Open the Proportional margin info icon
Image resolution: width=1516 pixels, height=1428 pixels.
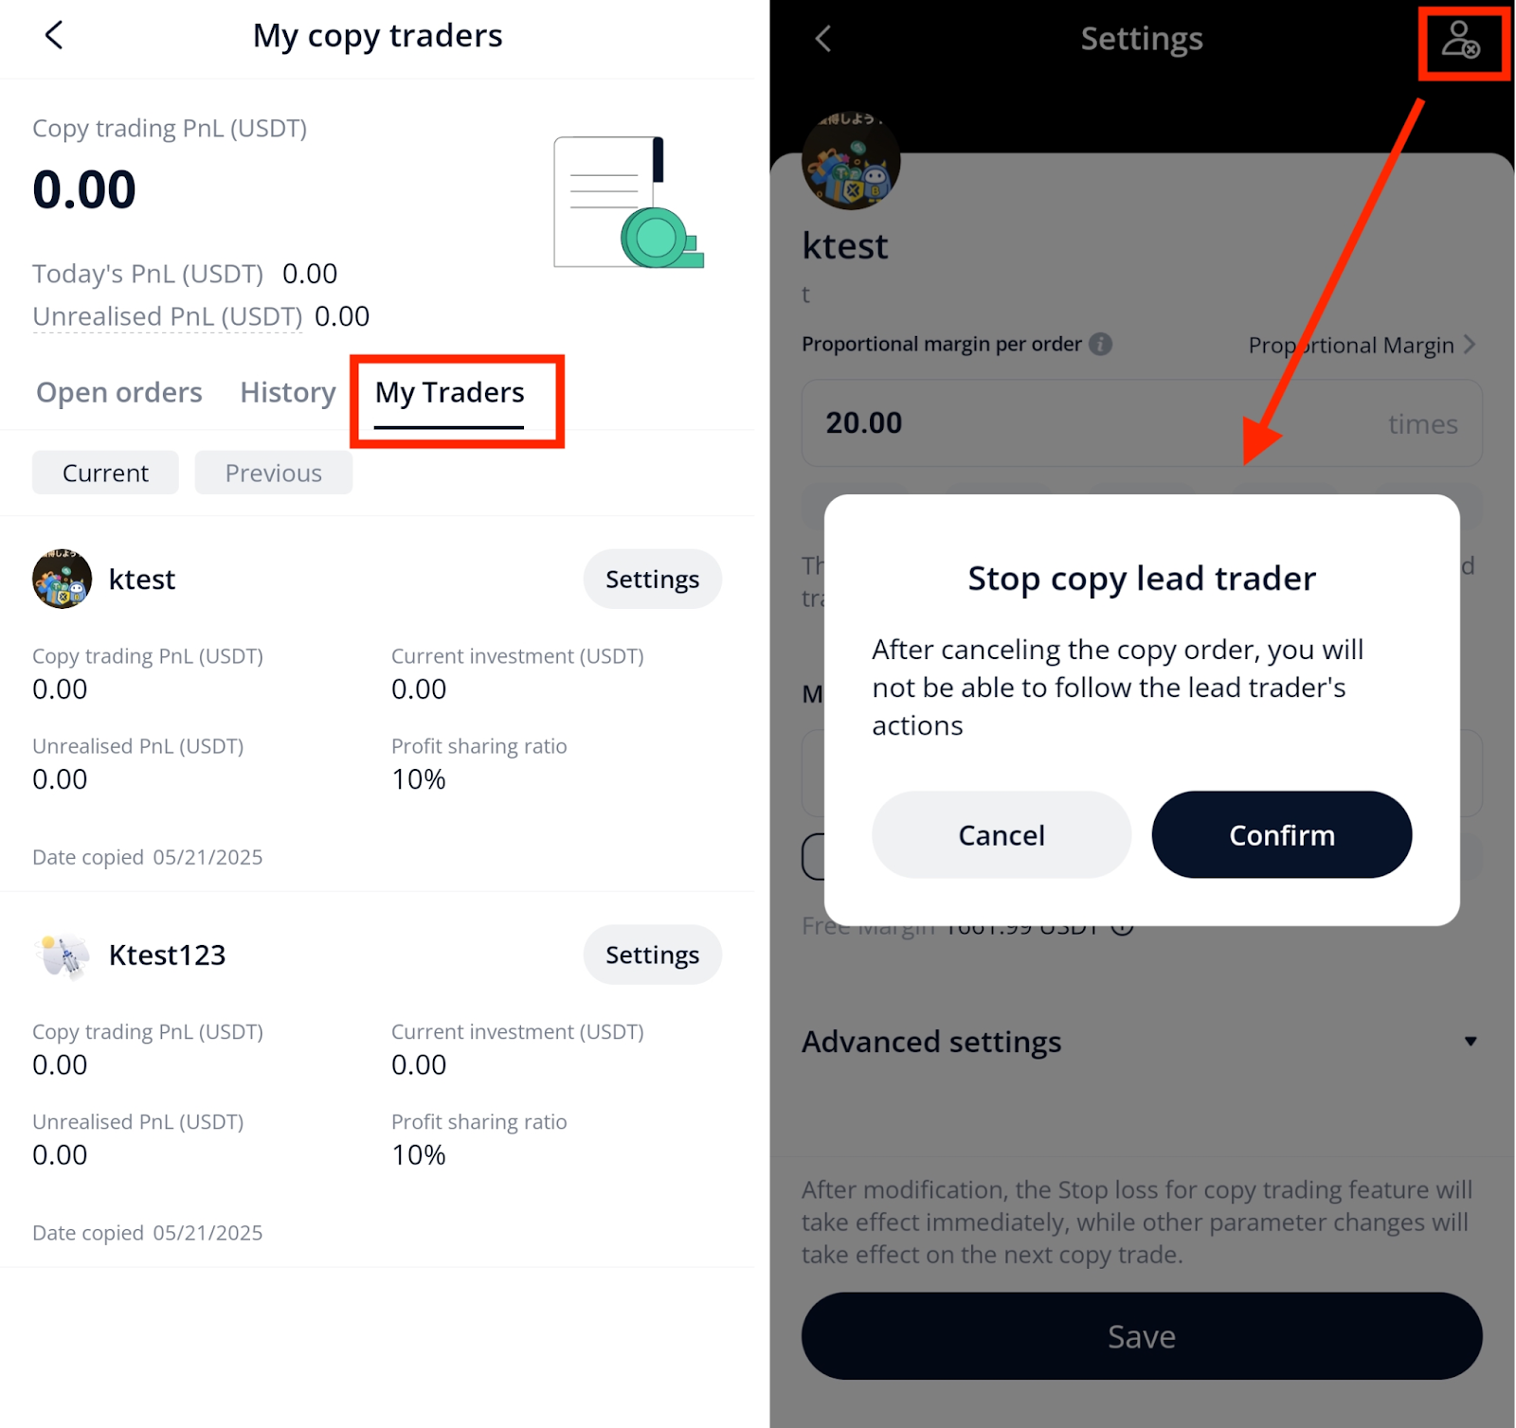pyautogui.click(x=1100, y=344)
